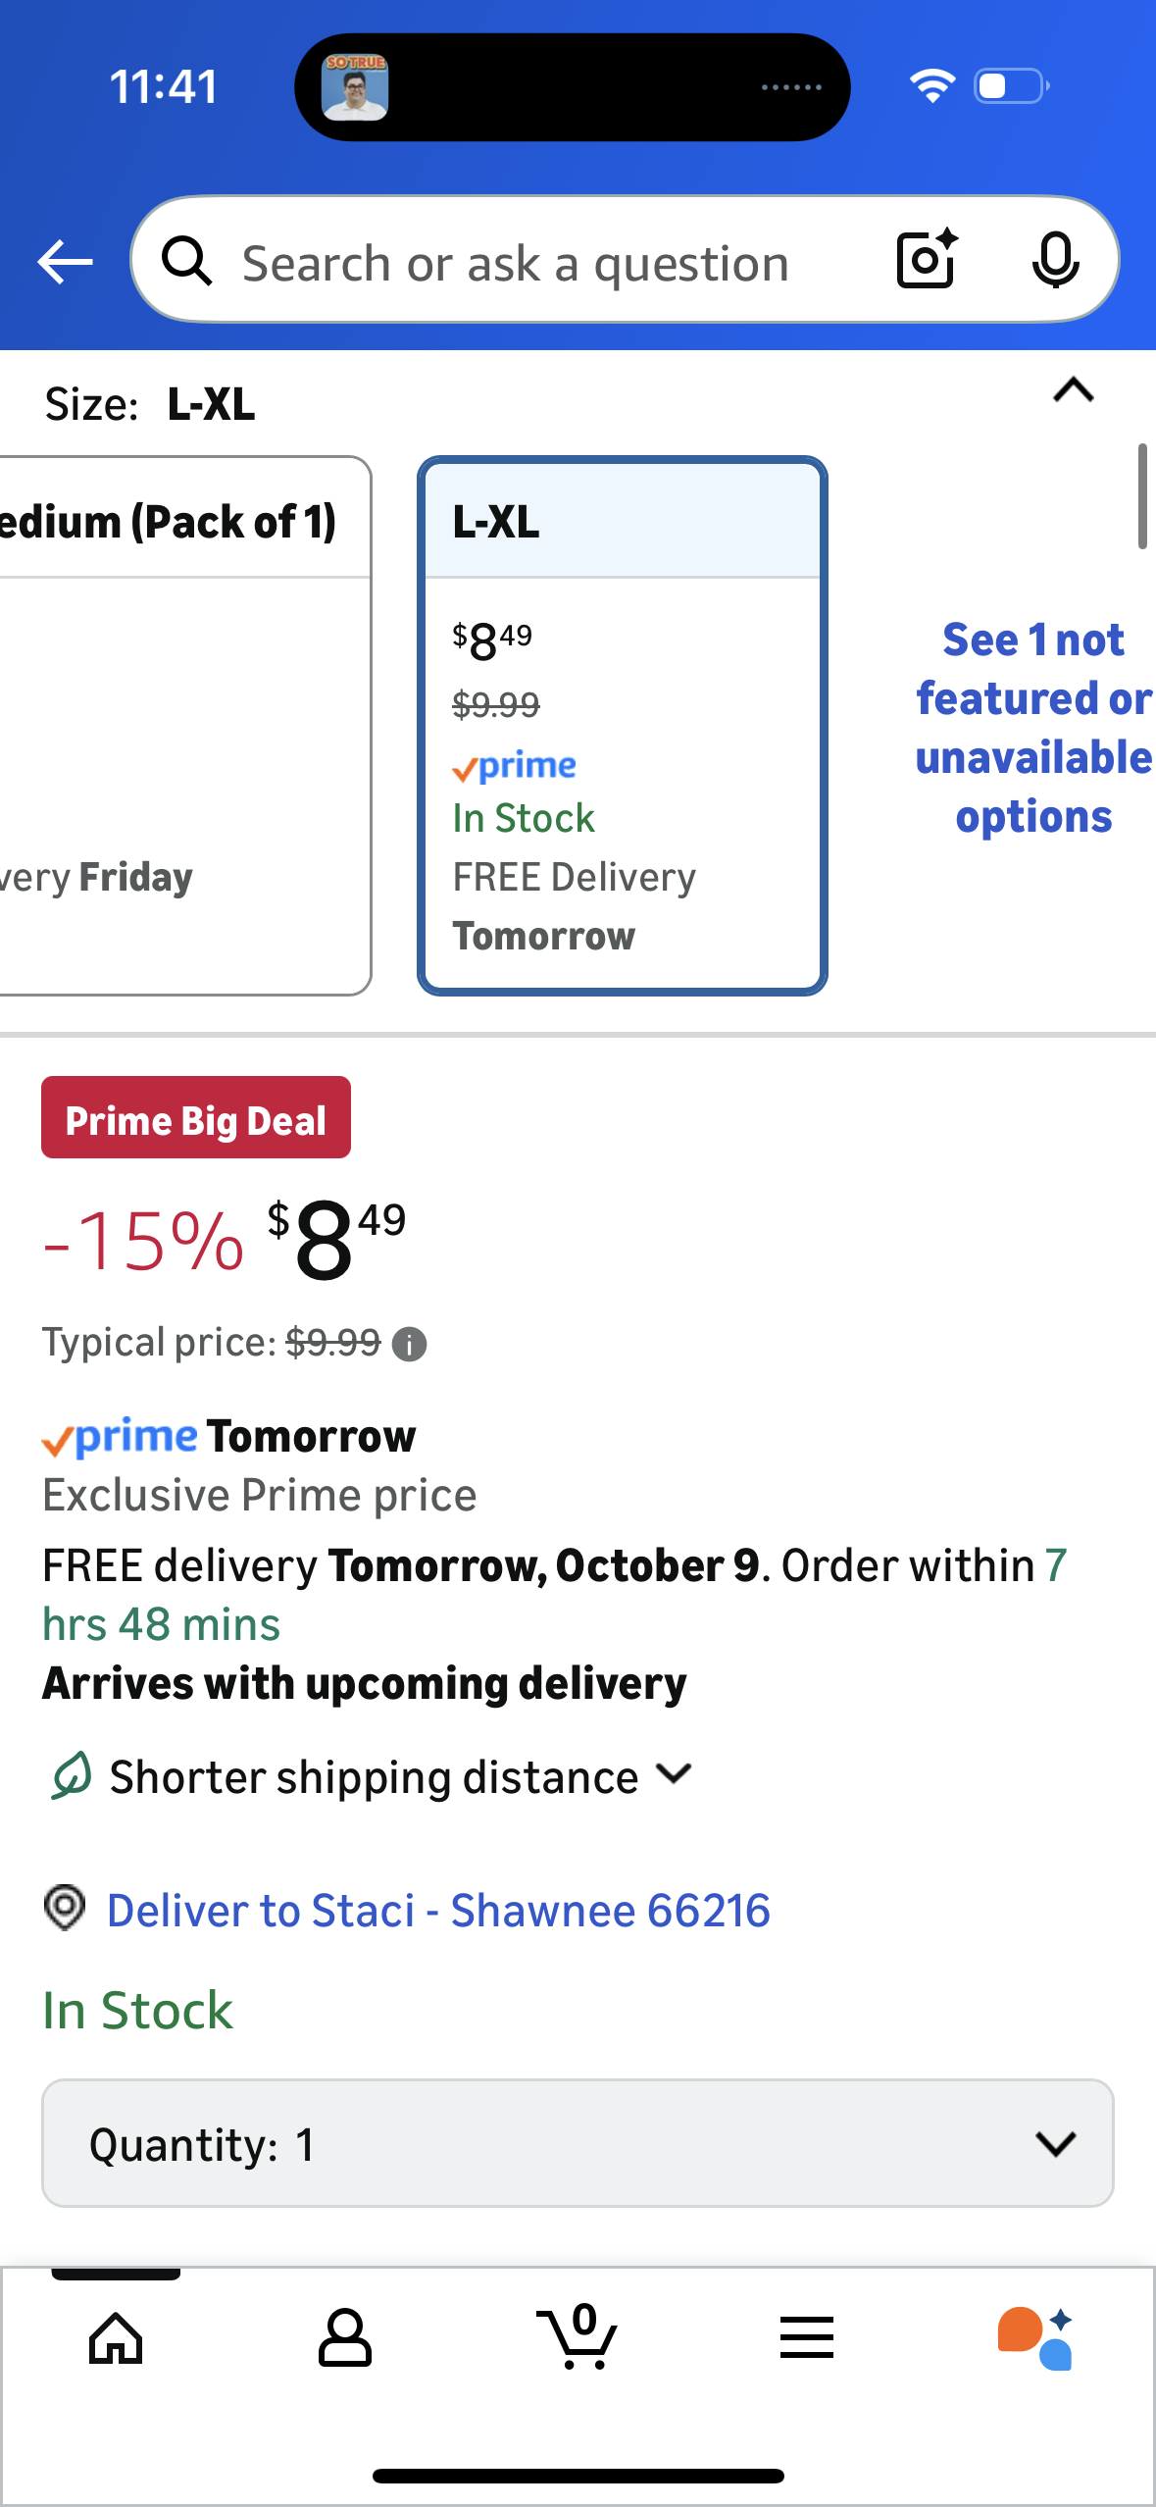
Task: Open the account profile tab
Action: tap(345, 2337)
